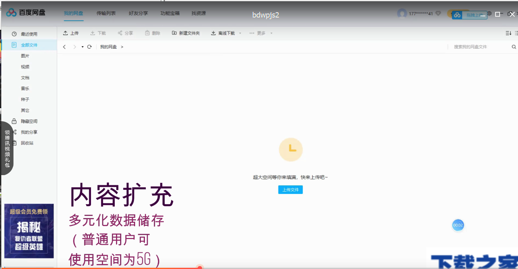Image resolution: width=518 pixels, height=269 pixels.
Task: Click the 00:02 timer badge
Action: tap(458, 225)
